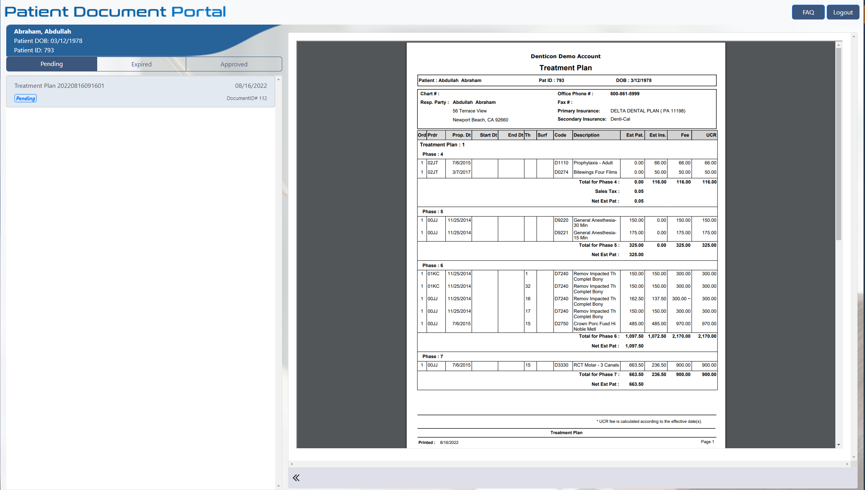Click the document list scroll-down arrow
The height and width of the screenshot is (490, 865).
point(278,486)
